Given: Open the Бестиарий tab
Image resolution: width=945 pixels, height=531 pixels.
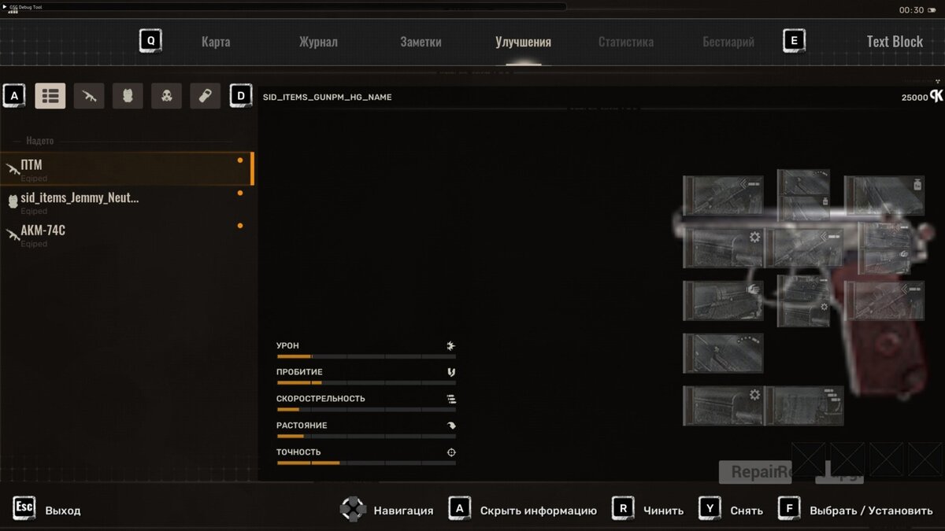Looking at the screenshot, I should pyautogui.click(x=728, y=42).
